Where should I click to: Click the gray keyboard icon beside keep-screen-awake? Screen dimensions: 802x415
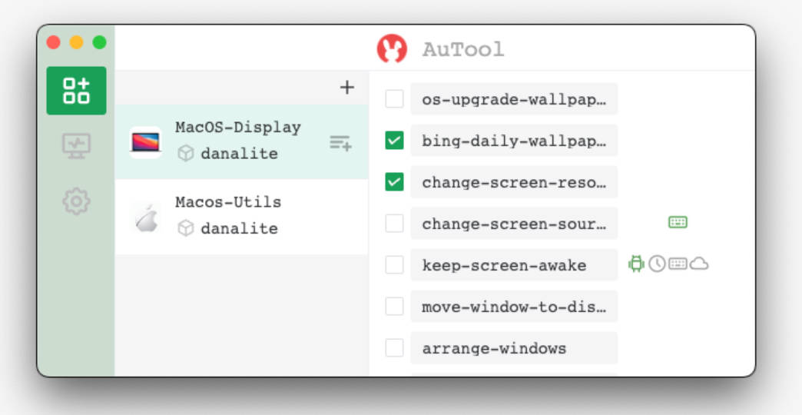(x=678, y=264)
